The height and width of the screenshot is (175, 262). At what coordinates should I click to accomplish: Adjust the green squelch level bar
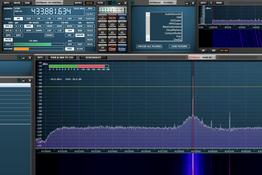[39, 44]
